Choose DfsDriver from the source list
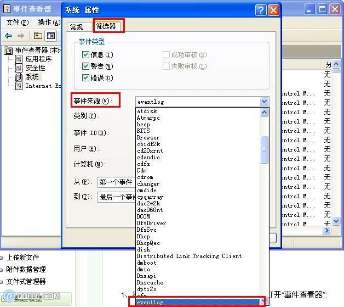Viewport: 344px width, 307px height. 198,223
